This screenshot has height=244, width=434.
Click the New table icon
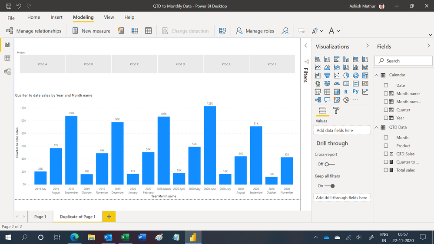pos(148,31)
